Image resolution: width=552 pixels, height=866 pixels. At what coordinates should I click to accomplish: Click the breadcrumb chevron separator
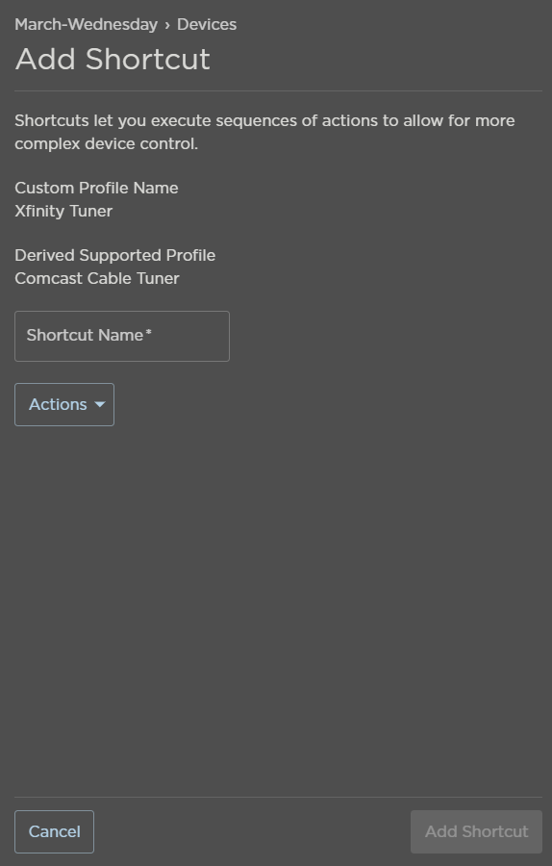(167, 25)
